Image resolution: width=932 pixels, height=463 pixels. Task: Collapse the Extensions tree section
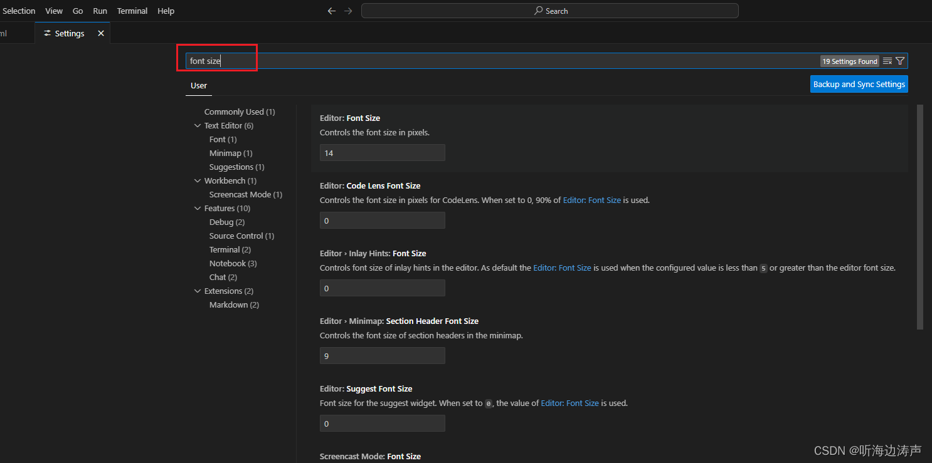tap(198, 291)
